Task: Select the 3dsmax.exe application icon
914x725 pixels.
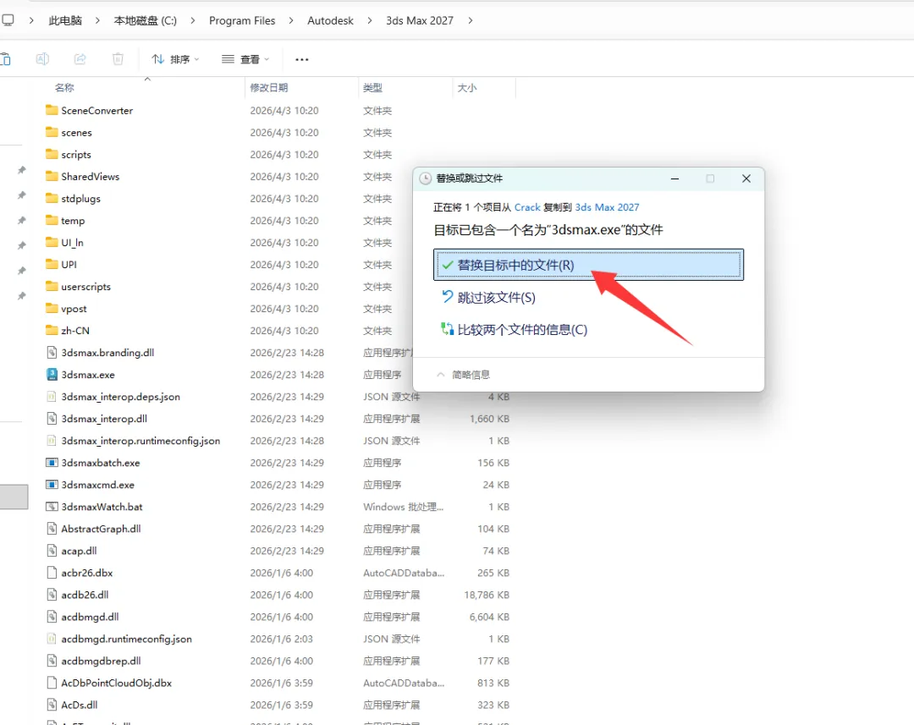Action: point(52,374)
